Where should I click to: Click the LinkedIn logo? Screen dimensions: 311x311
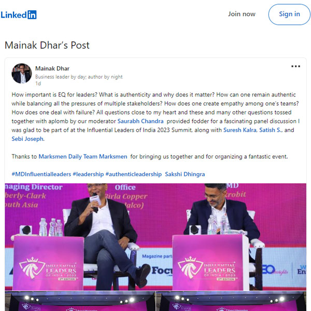pos(19,15)
